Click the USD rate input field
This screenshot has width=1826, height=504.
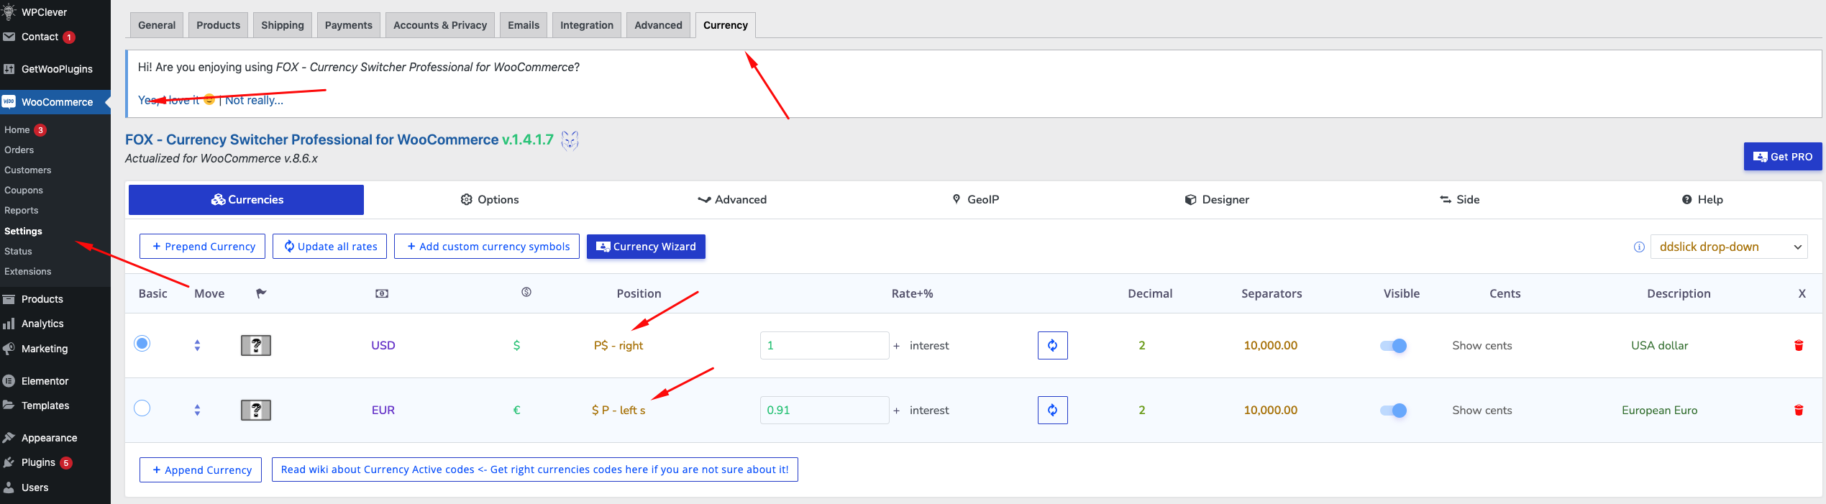pyautogui.click(x=824, y=345)
